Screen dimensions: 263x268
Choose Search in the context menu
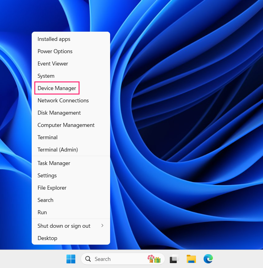(71, 200)
